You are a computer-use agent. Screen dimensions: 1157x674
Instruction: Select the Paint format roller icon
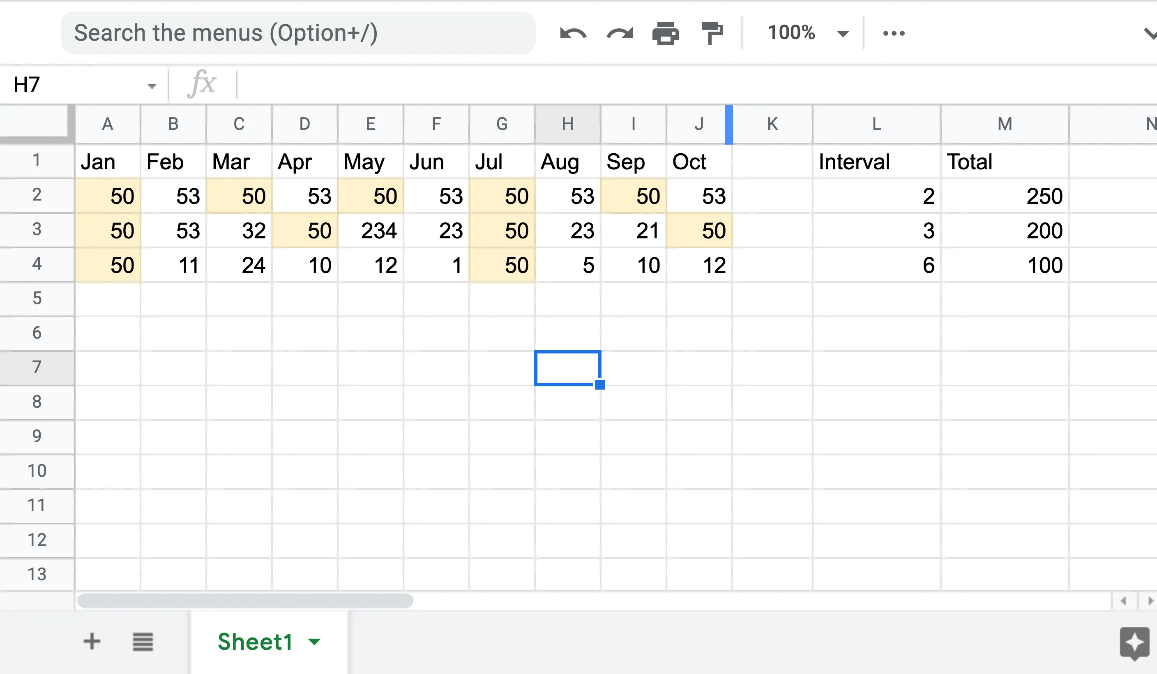712,33
